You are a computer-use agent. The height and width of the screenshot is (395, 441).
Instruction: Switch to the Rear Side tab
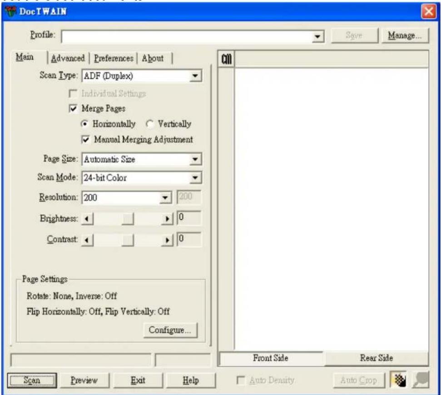click(377, 358)
